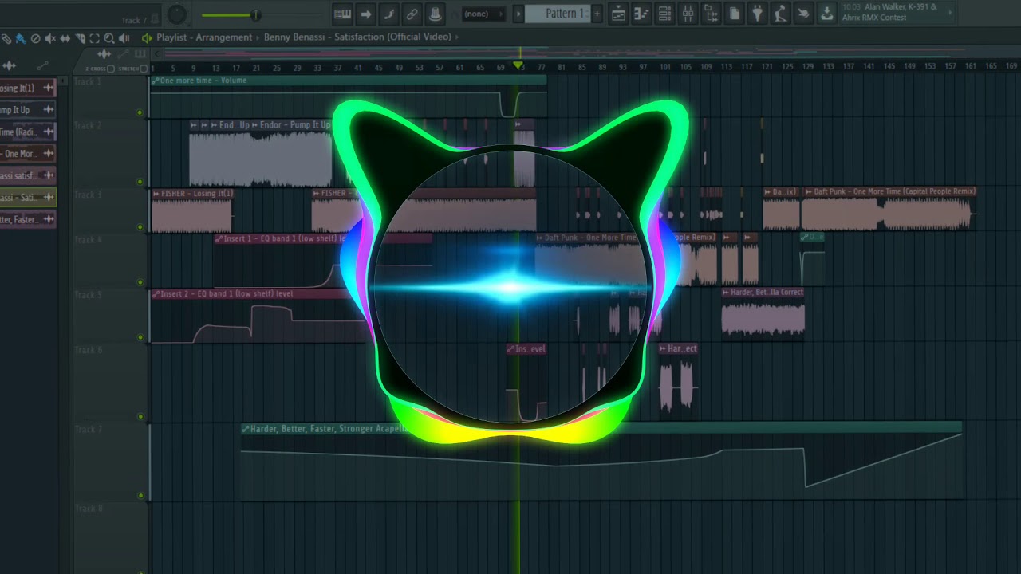This screenshot has height=574, width=1021.
Task: Click the stamp-shaped icon beside the (none) dropdown
Action: (435, 14)
